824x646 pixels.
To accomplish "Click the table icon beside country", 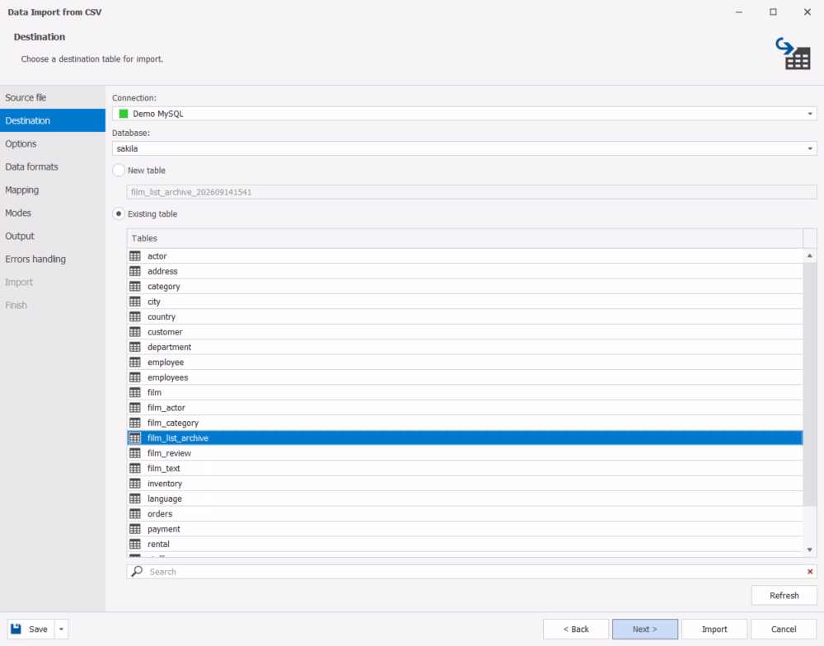I will [135, 317].
